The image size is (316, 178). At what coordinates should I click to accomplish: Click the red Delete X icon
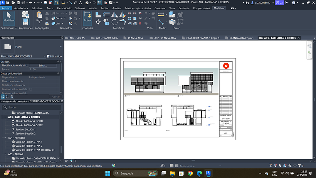(x=140, y=24)
